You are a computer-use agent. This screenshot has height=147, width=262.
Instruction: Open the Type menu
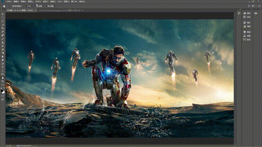38,2
